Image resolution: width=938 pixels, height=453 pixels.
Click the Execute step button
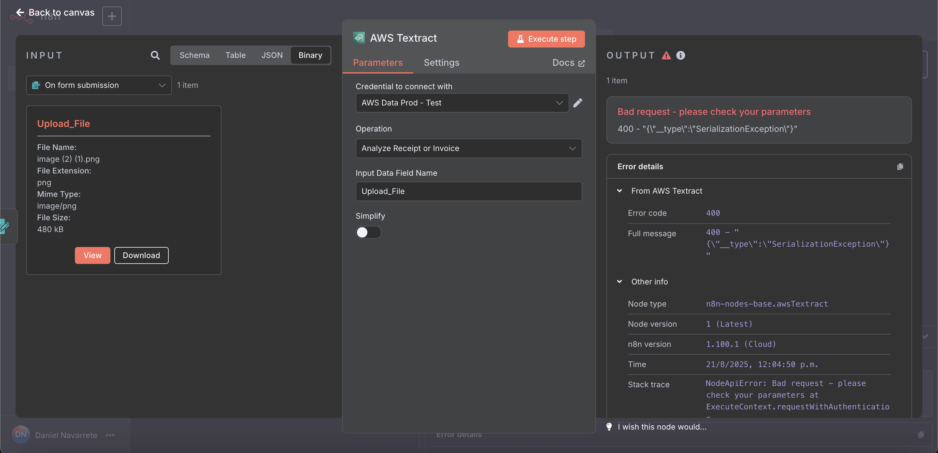tap(546, 39)
